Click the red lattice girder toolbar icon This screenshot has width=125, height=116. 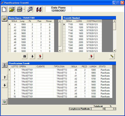(39, 9)
